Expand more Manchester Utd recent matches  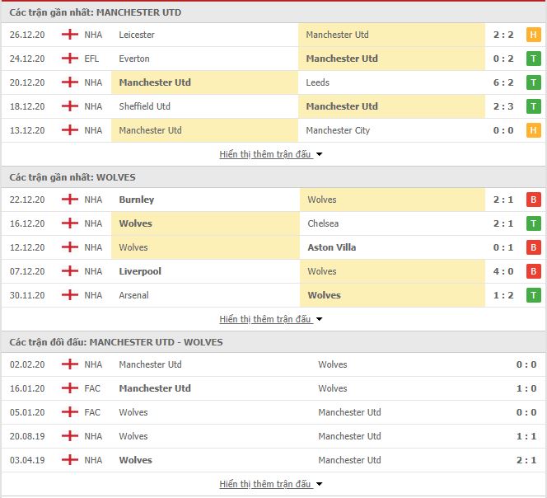click(271, 154)
